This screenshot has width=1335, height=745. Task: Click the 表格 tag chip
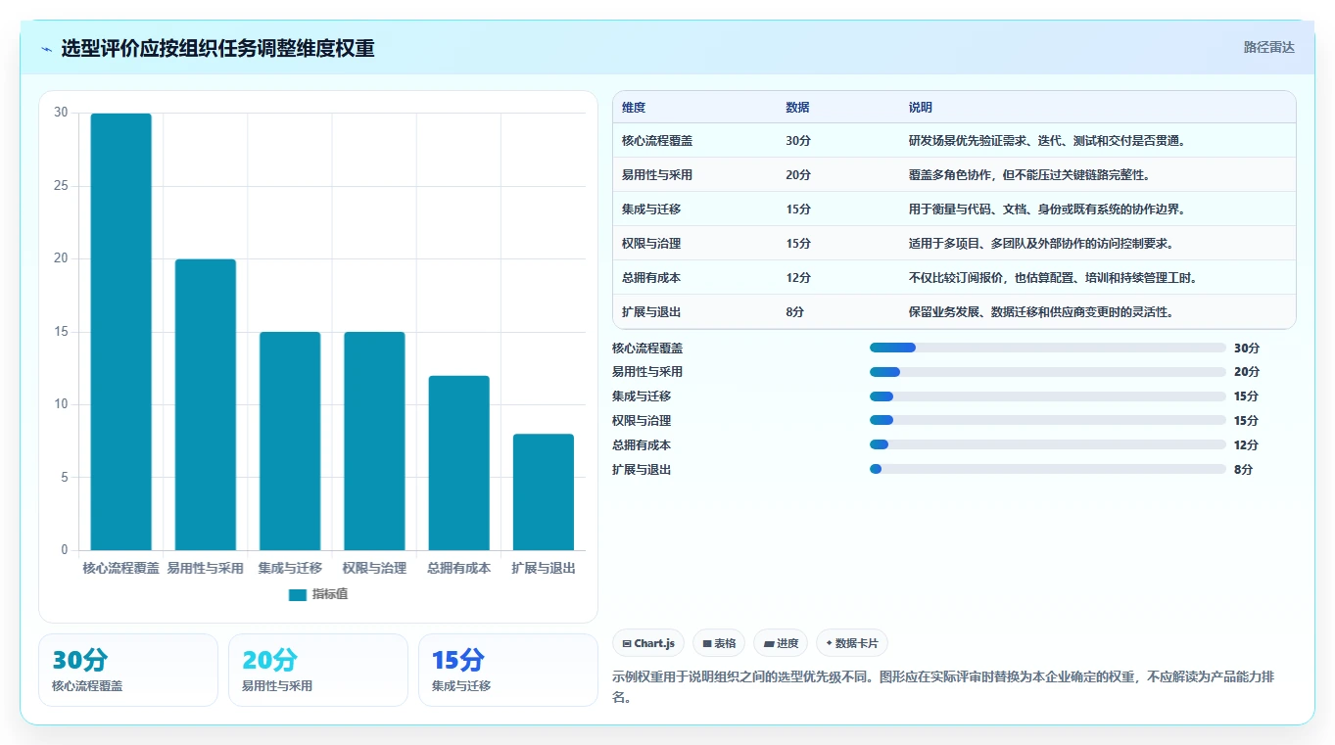click(x=719, y=643)
